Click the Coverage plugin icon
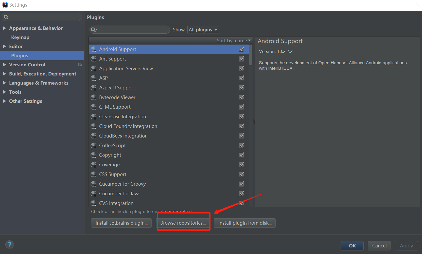Viewport: 422px width, 254px height. click(x=94, y=165)
